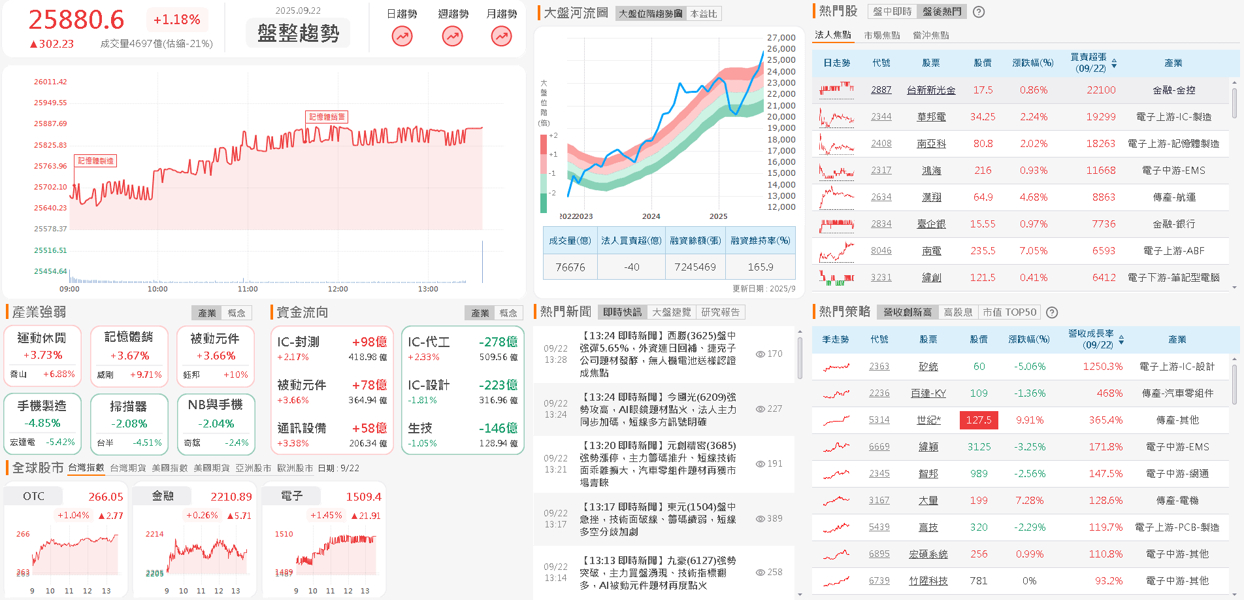Open the OTC index chart card

pyautogui.click(x=65, y=540)
